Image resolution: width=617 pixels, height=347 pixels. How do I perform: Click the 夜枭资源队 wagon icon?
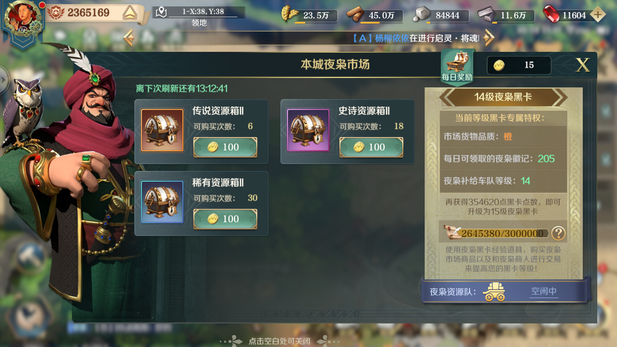pos(494,292)
